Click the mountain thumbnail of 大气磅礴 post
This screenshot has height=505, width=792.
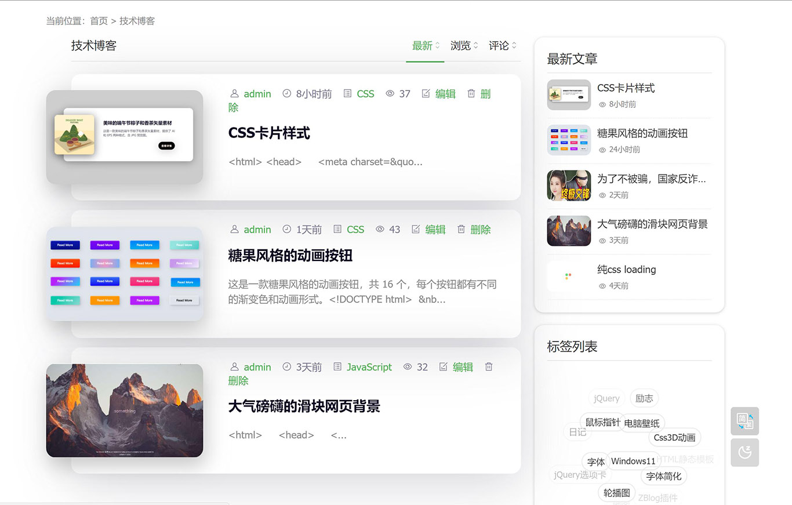point(125,410)
